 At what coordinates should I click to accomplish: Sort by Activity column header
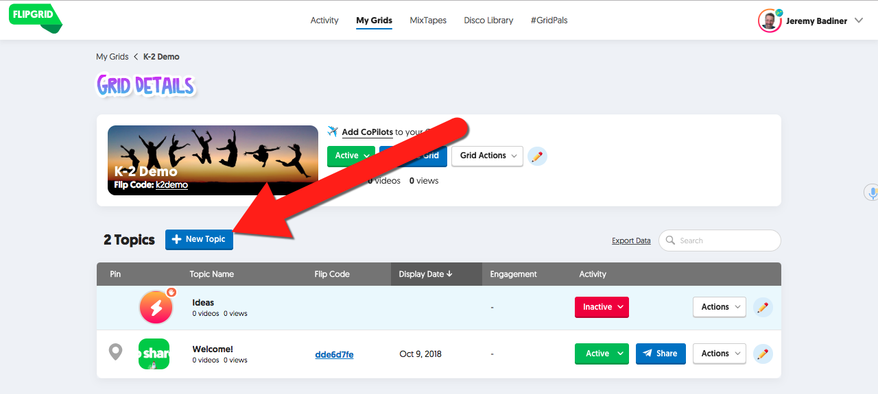593,274
